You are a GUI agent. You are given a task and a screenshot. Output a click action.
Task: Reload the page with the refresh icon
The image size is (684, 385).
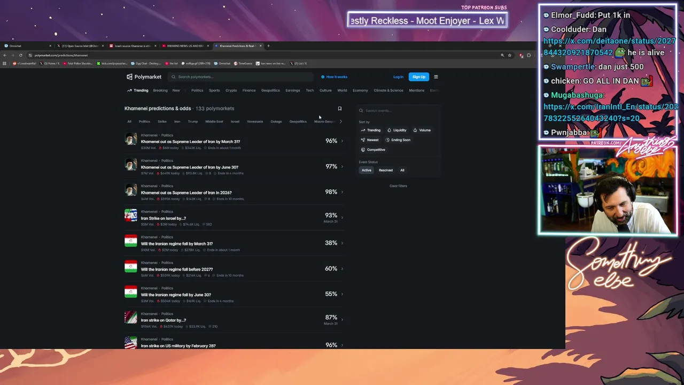[x=21, y=55]
